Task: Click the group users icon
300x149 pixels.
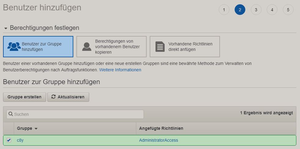Action: (14, 47)
